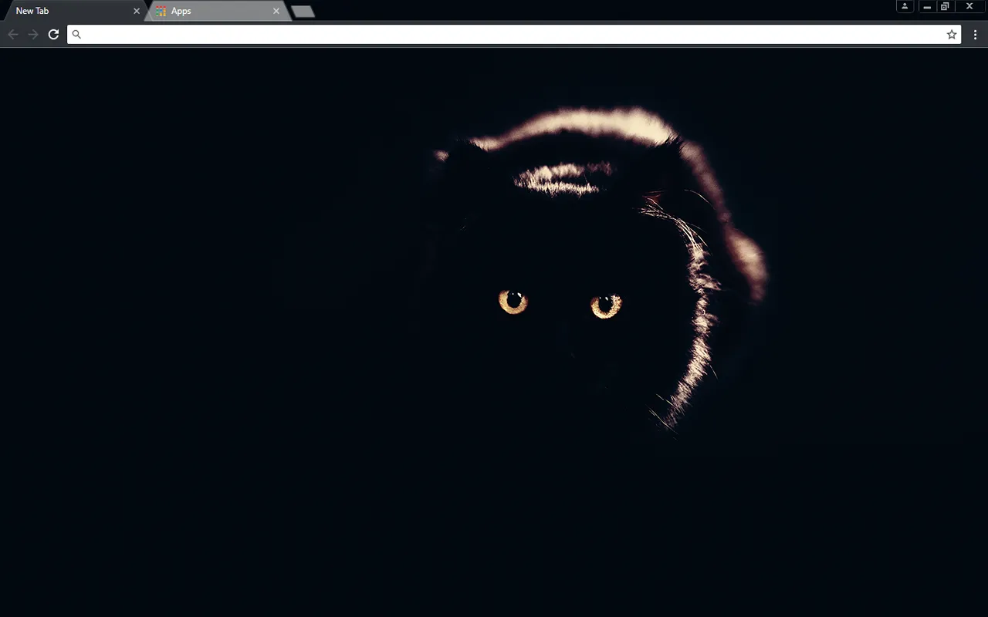Go forward using the forward arrow
This screenshot has width=988, height=617.
click(x=33, y=35)
